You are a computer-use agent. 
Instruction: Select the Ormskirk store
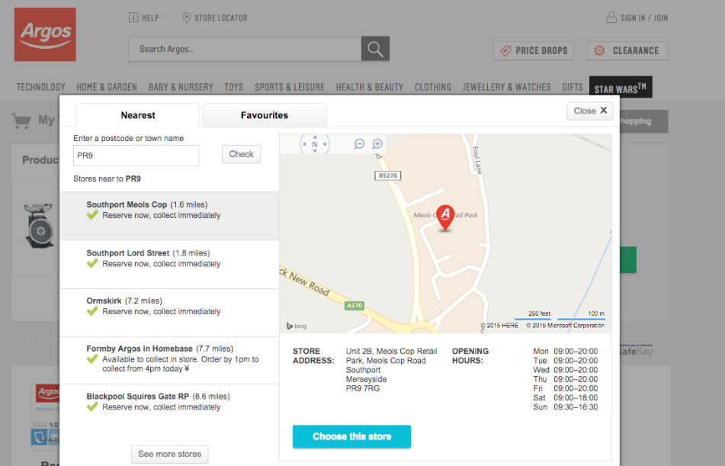169,313
